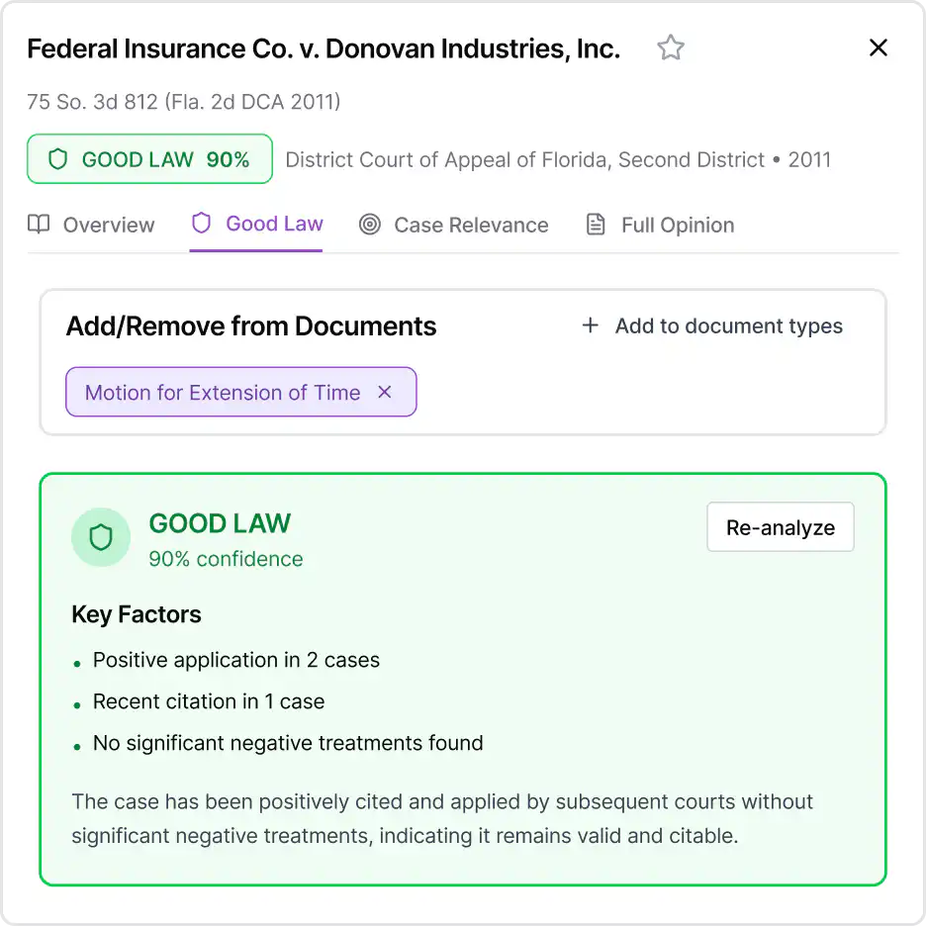Click the Add to document types link

coord(728,326)
